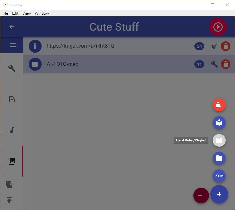Screen dimensions: 235x210
Task: Open the sort sources button
Action: tap(201, 195)
